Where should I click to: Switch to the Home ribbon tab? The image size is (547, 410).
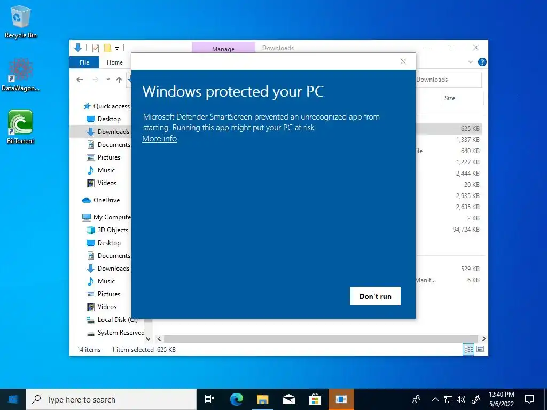(x=115, y=62)
